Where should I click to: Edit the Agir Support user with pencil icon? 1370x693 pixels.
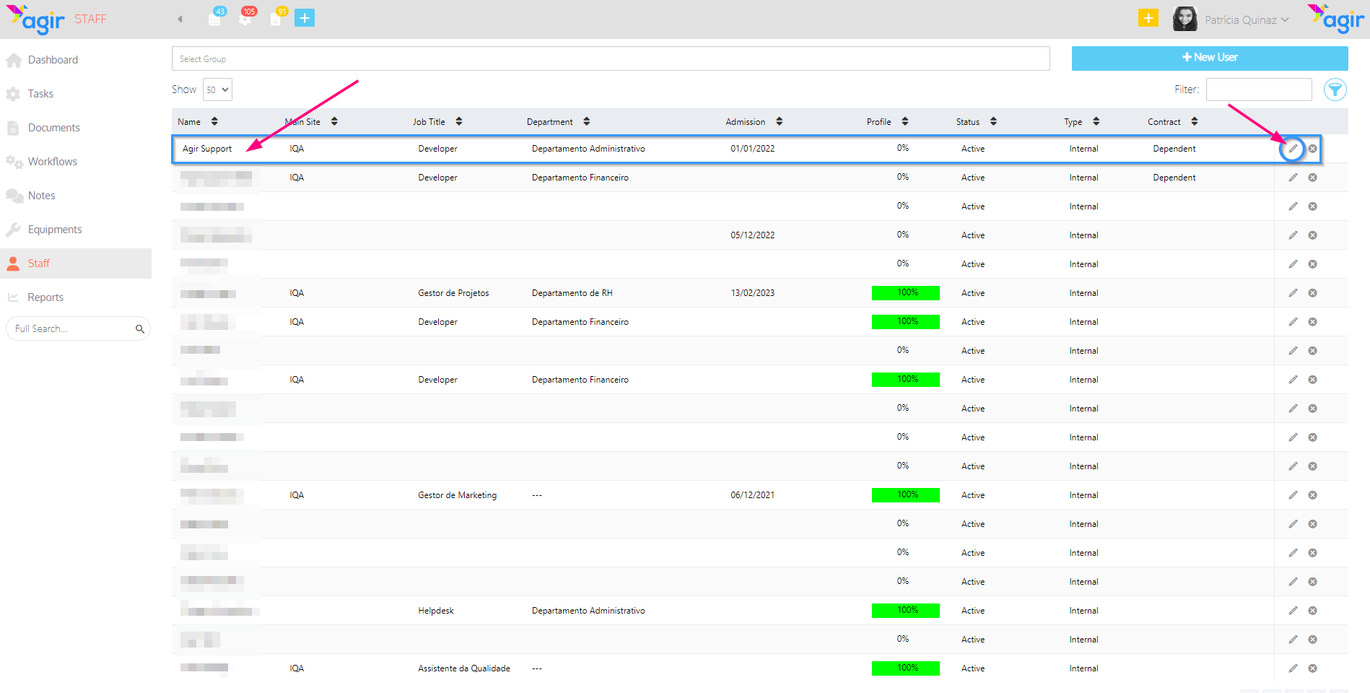coord(1293,149)
